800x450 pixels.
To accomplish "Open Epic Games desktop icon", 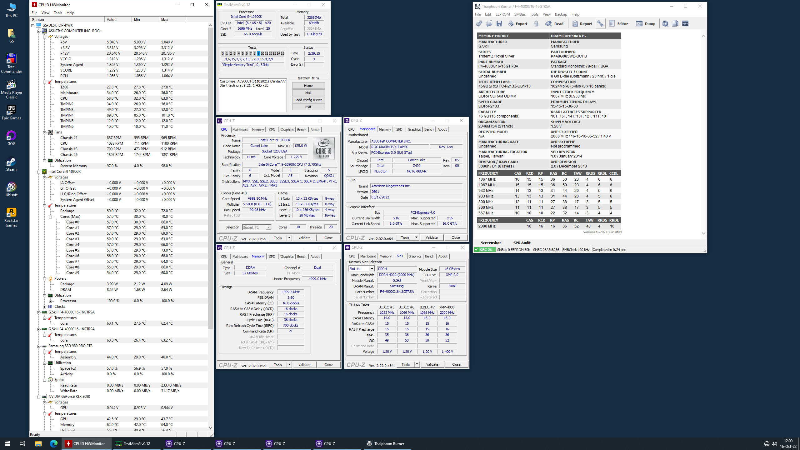I will 11,112.
